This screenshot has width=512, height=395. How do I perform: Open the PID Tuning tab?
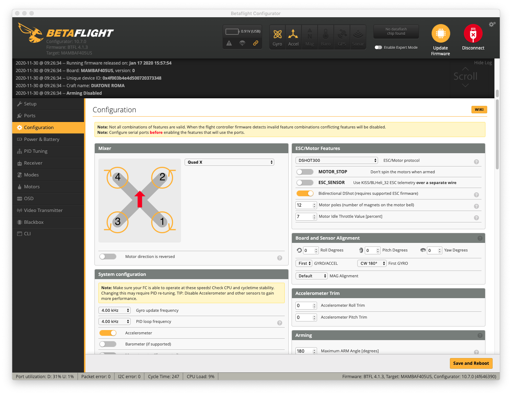point(48,151)
